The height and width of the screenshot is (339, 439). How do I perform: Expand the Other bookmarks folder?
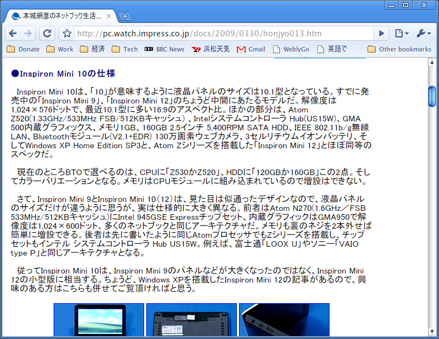click(399, 49)
